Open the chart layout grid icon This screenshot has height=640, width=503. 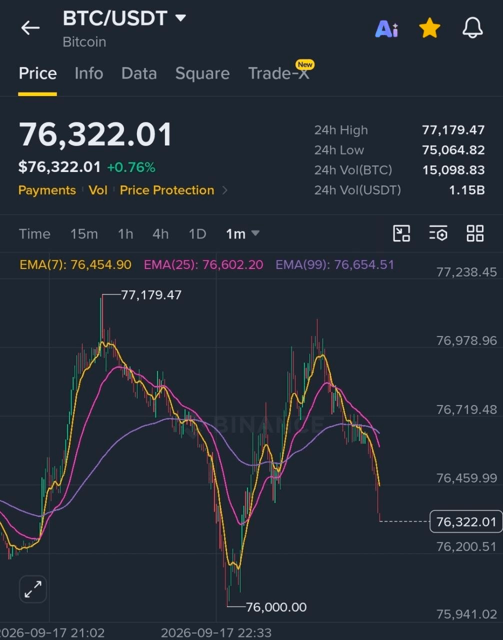[x=475, y=233]
